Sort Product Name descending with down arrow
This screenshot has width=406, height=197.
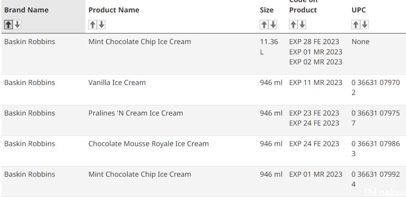tap(101, 24)
